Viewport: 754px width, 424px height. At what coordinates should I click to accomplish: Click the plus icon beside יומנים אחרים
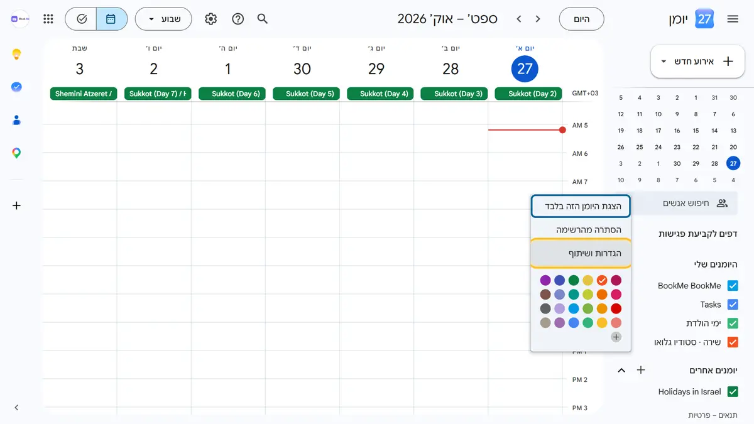[x=641, y=370]
